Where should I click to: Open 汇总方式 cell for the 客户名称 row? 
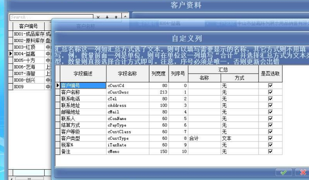tap(238, 92)
